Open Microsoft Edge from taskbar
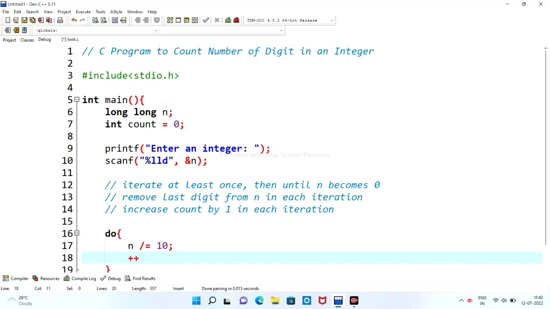 point(260,300)
